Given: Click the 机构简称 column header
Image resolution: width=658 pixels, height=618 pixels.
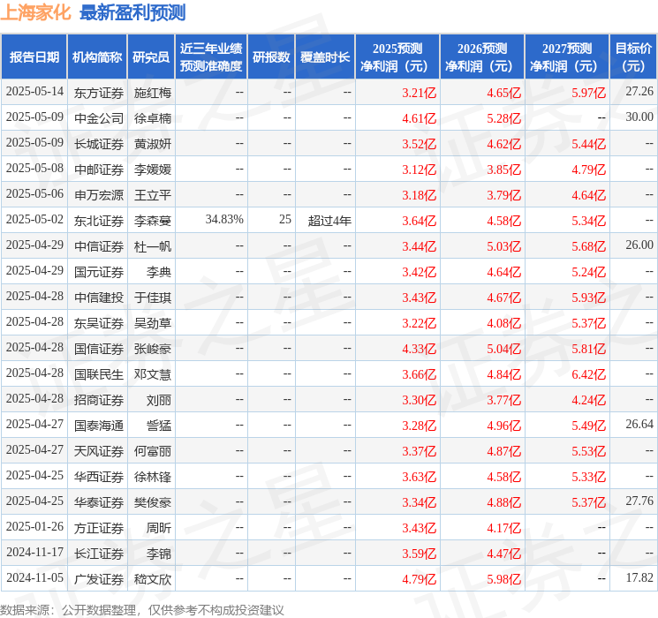Looking at the screenshot, I should click(97, 57).
